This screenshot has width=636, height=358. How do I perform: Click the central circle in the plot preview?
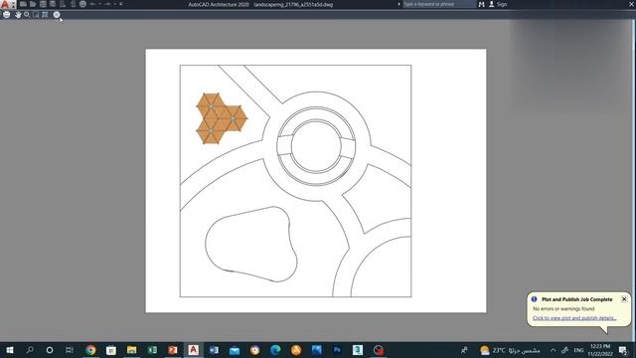pyautogui.click(x=316, y=146)
